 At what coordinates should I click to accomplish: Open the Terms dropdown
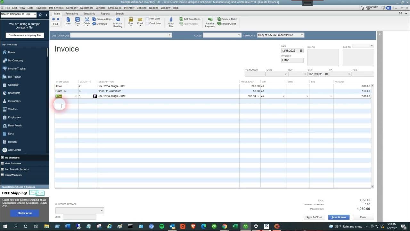[285, 74]
